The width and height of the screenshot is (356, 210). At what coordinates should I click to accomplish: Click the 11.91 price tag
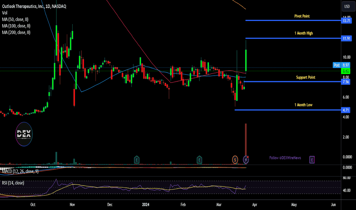pyautogui.click(x=346, y=38)
